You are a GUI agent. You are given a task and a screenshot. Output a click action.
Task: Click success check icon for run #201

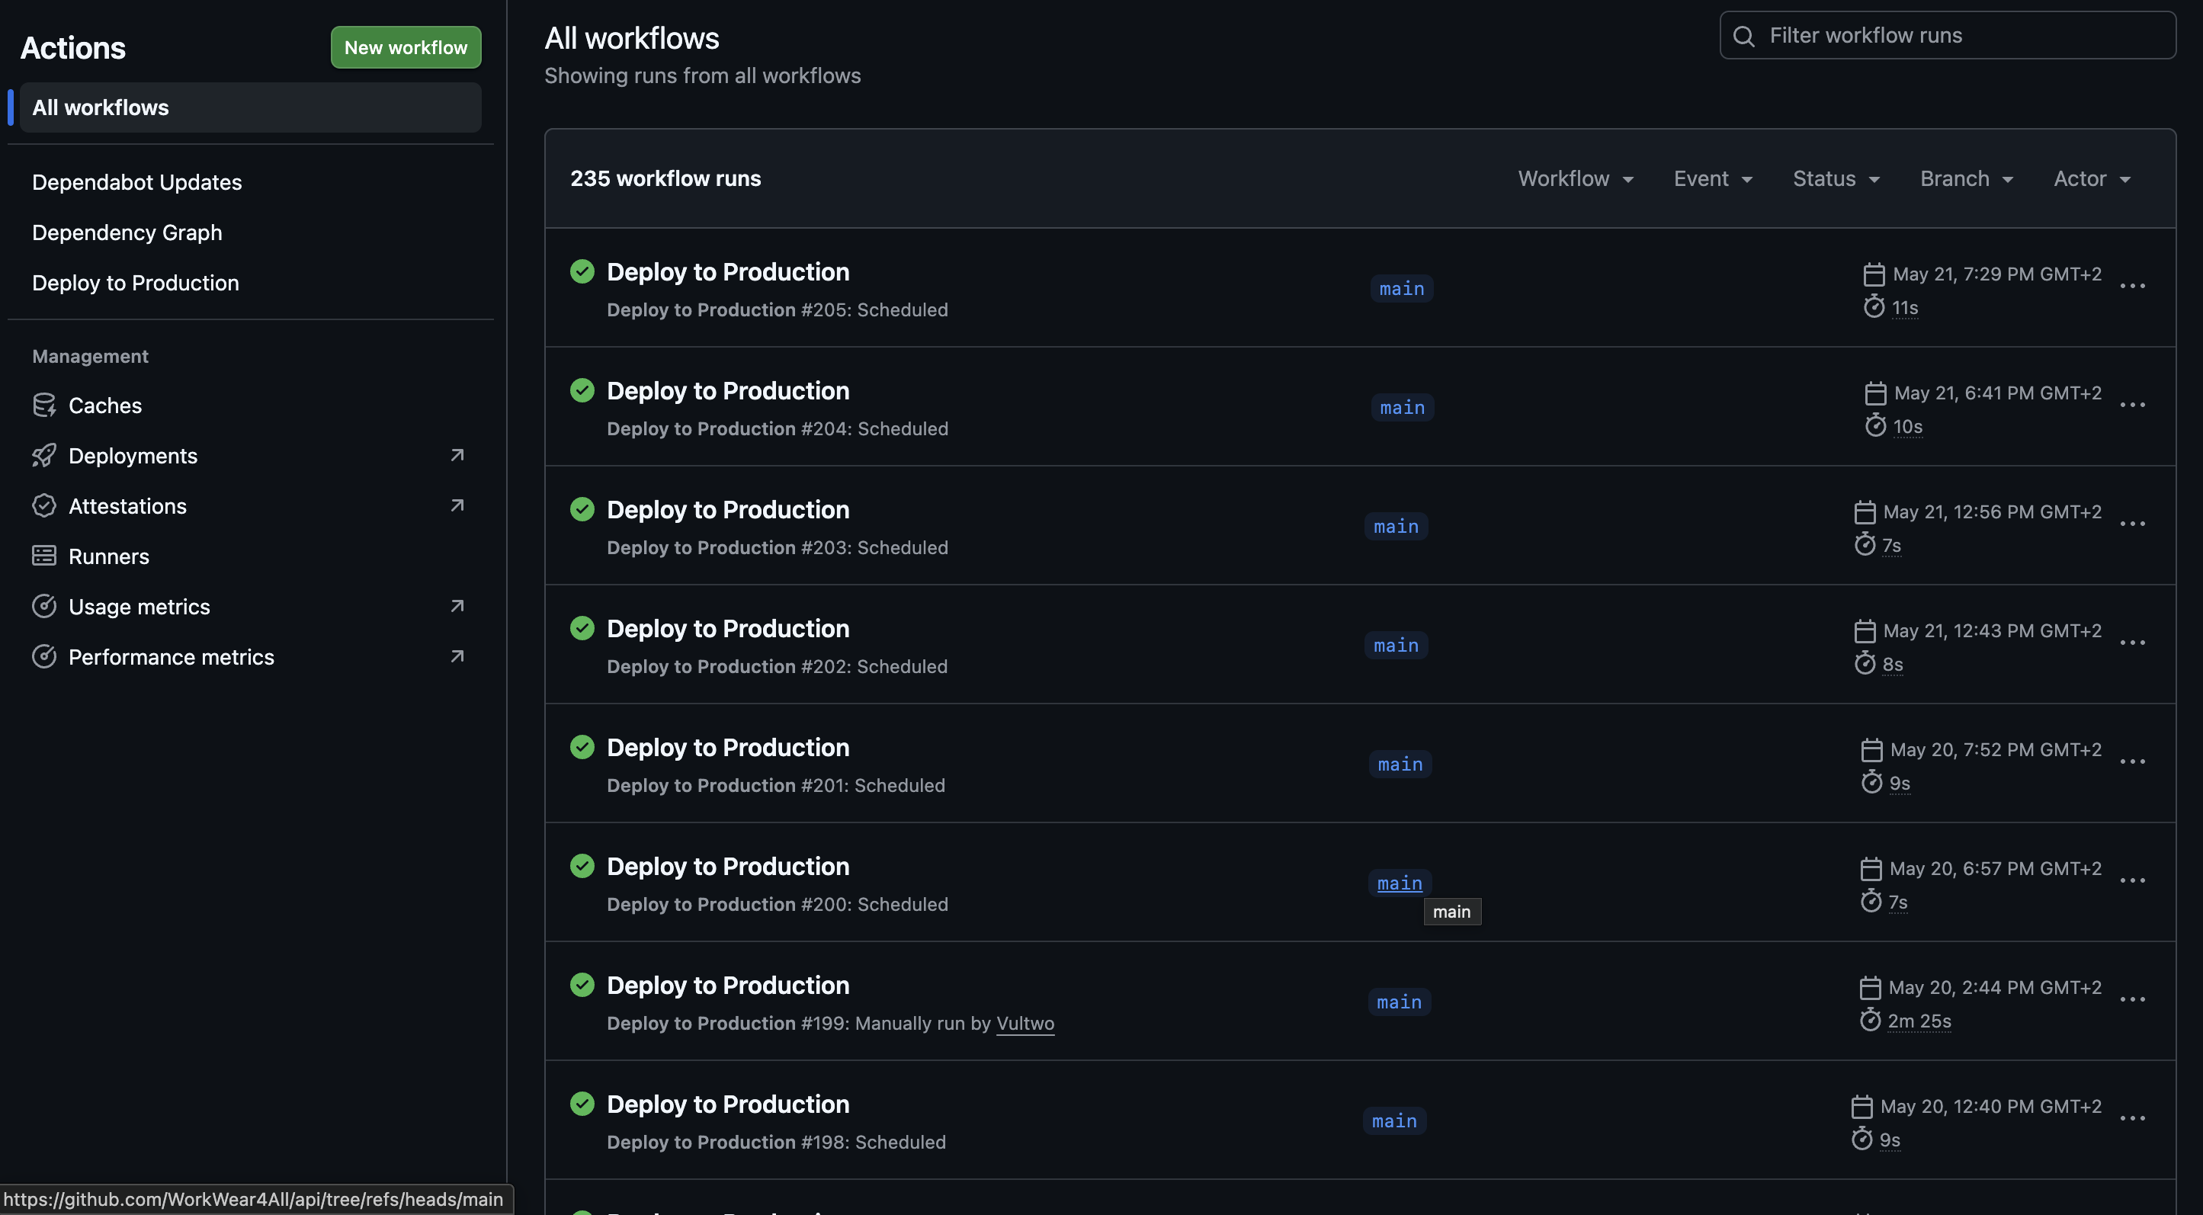click(x=582, y=746)
